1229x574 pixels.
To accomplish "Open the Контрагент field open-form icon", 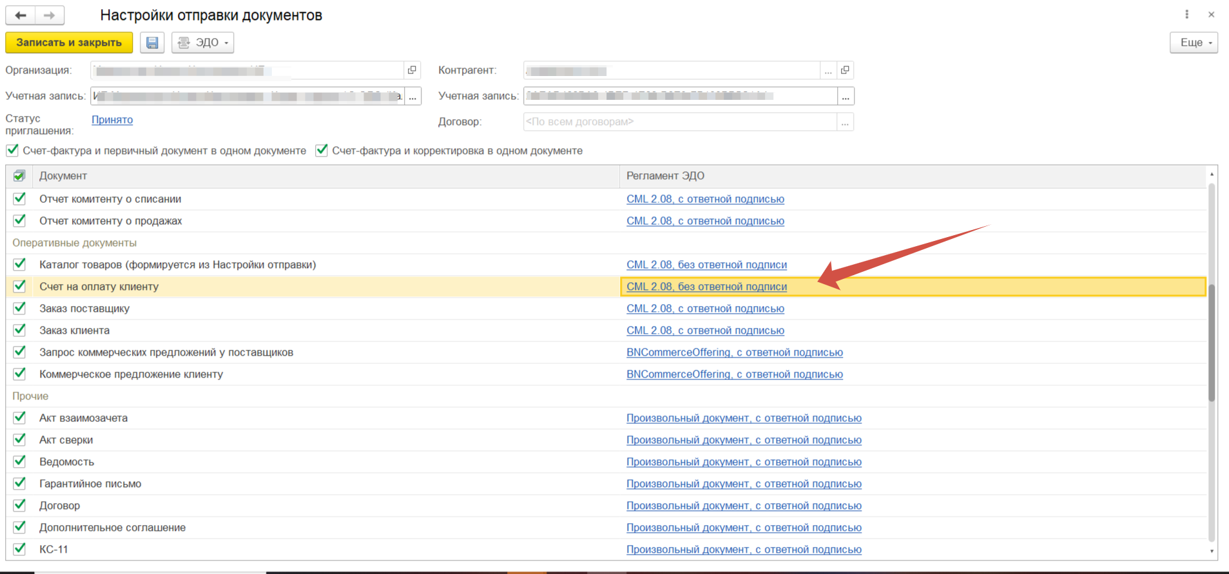I will [x=845, y=70].
